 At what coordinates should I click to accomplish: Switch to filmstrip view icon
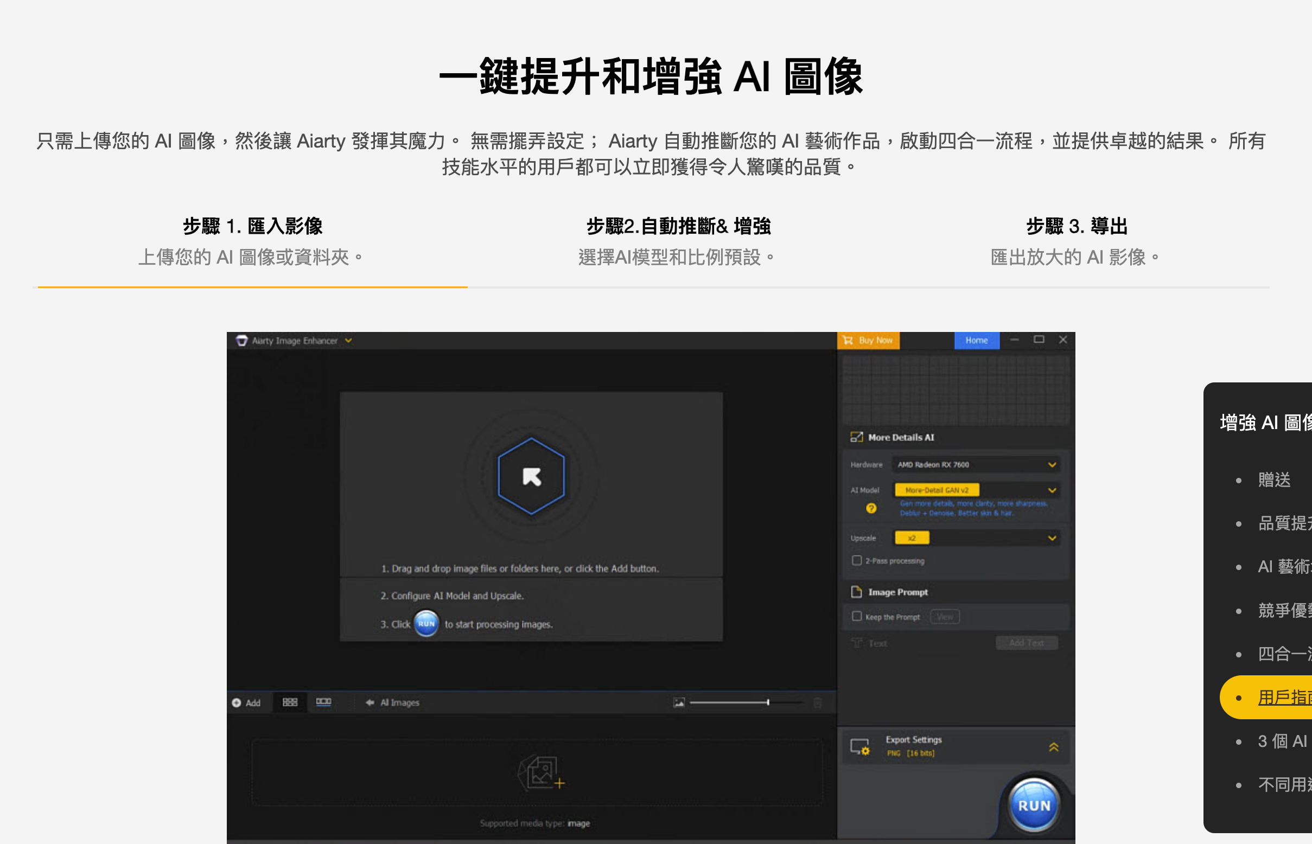pyautogui.click(x=323, y=702)
